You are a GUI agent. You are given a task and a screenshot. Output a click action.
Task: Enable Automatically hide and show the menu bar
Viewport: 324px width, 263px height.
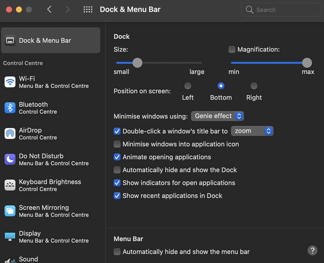pyautogui.click(x=117, y=252)
